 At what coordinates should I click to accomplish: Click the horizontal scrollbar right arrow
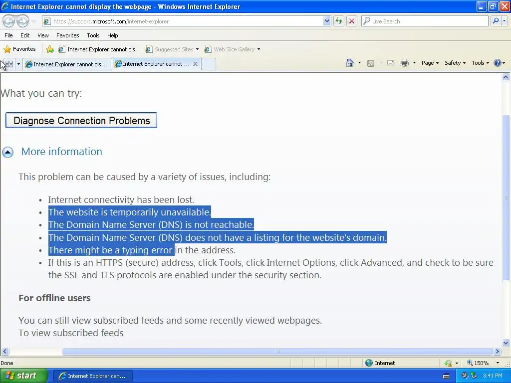coord(498,352)
